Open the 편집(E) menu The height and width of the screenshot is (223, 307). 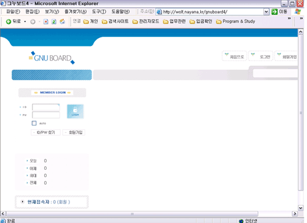[x=33, y=12]
